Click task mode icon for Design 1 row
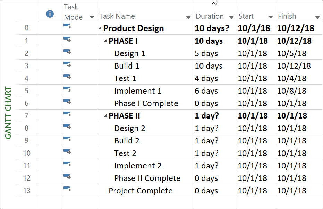This screenshot has width=323, height=209. point(67,52)
